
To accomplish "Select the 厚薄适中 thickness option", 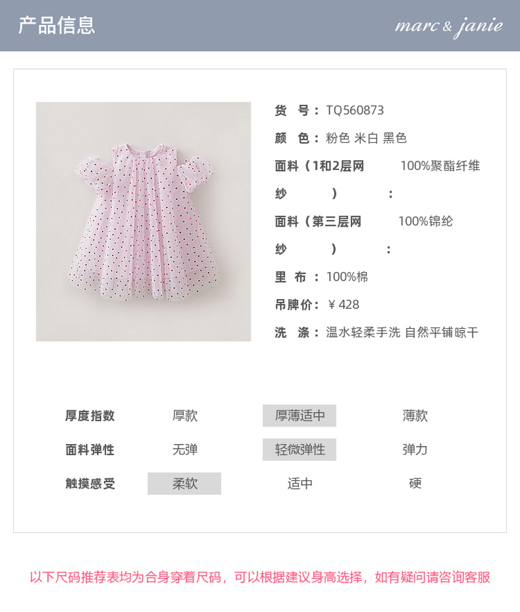I will pos(299,415).
